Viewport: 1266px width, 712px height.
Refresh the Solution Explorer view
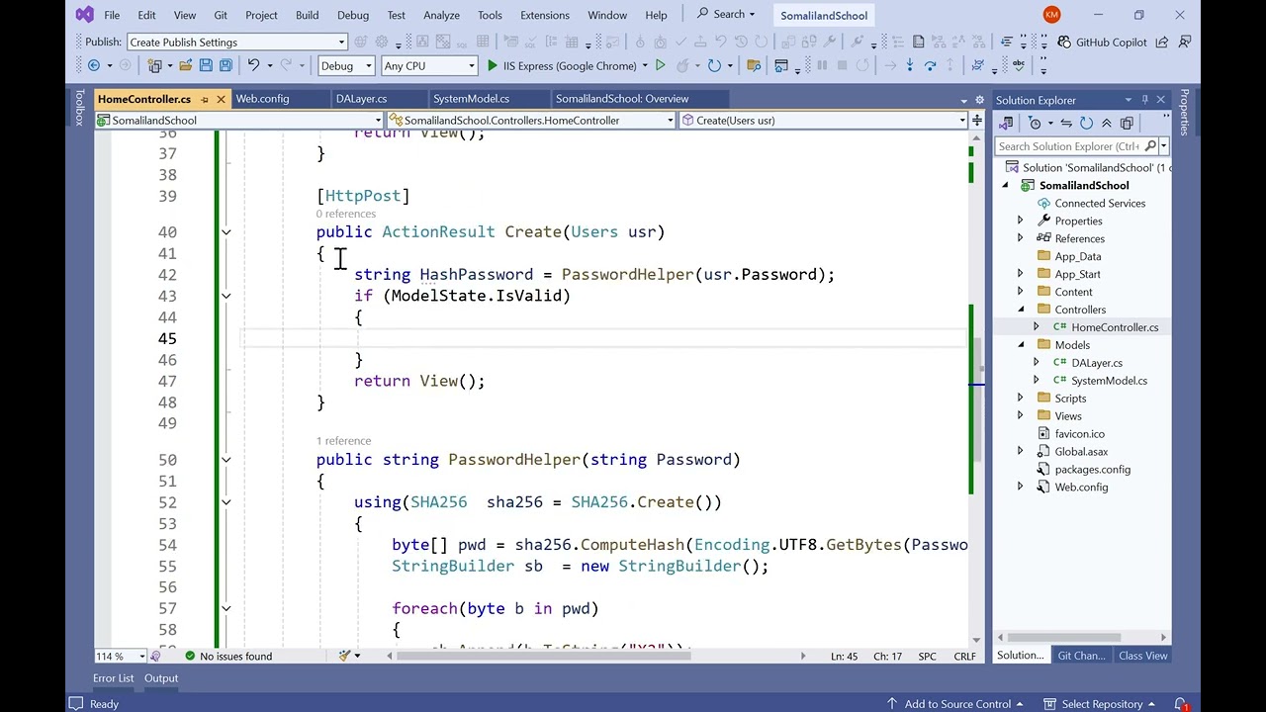coord(1086,123)
